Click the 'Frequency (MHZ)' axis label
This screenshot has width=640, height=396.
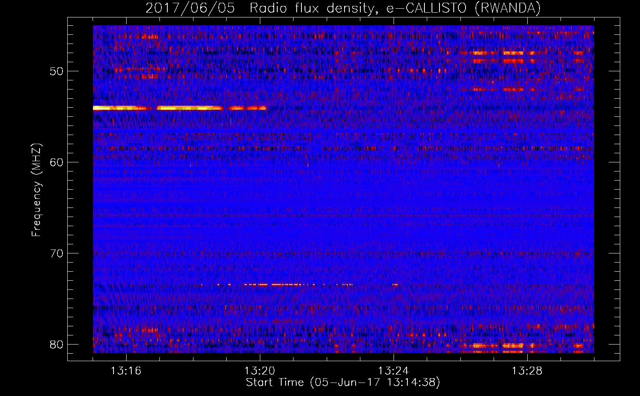[x=36, y=190]
